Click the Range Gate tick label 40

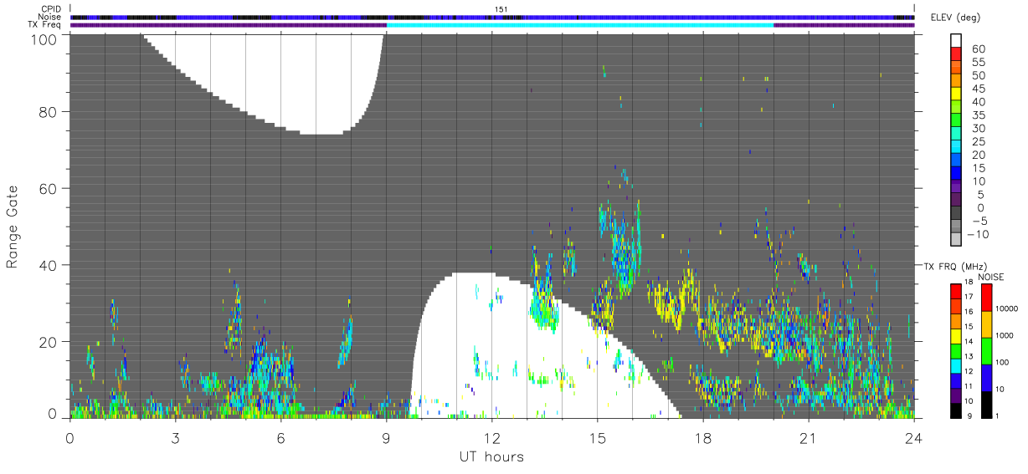click(x=47, y=265)
